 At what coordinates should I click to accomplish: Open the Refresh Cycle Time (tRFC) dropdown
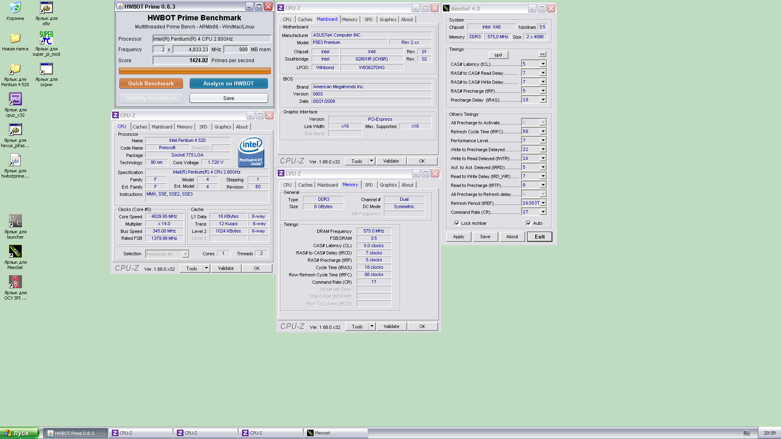pos(543,131)
